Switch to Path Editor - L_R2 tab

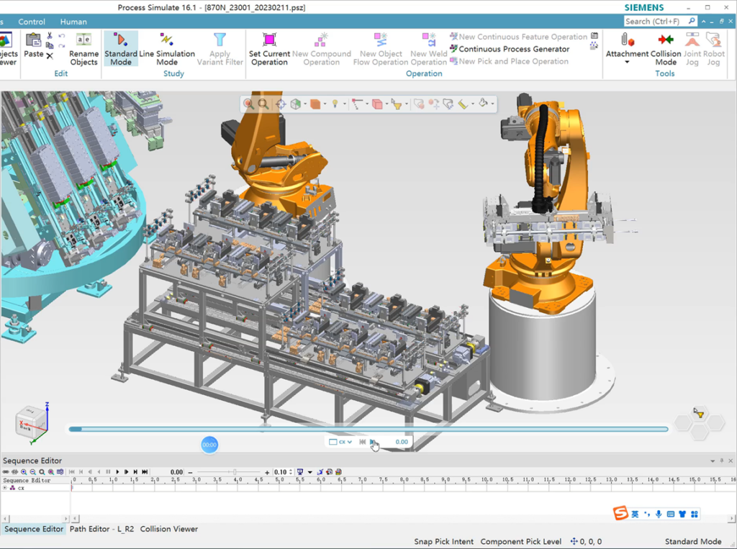click(x=101, y=529)
